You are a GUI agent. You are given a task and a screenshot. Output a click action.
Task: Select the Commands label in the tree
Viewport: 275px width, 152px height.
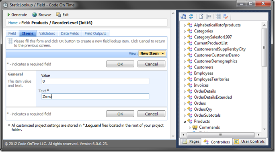pos(209,128)
